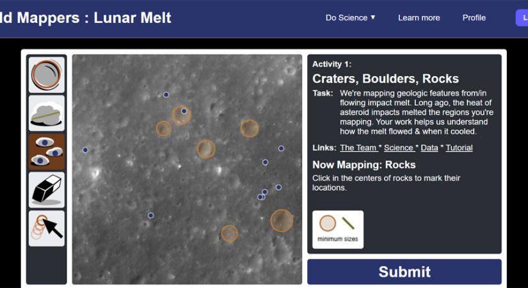Select the crater marking tool
This screenshot has width=528, height=288.
47,75
